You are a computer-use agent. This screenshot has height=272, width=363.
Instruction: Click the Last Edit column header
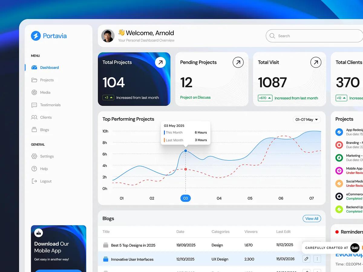tap(283, 232)
